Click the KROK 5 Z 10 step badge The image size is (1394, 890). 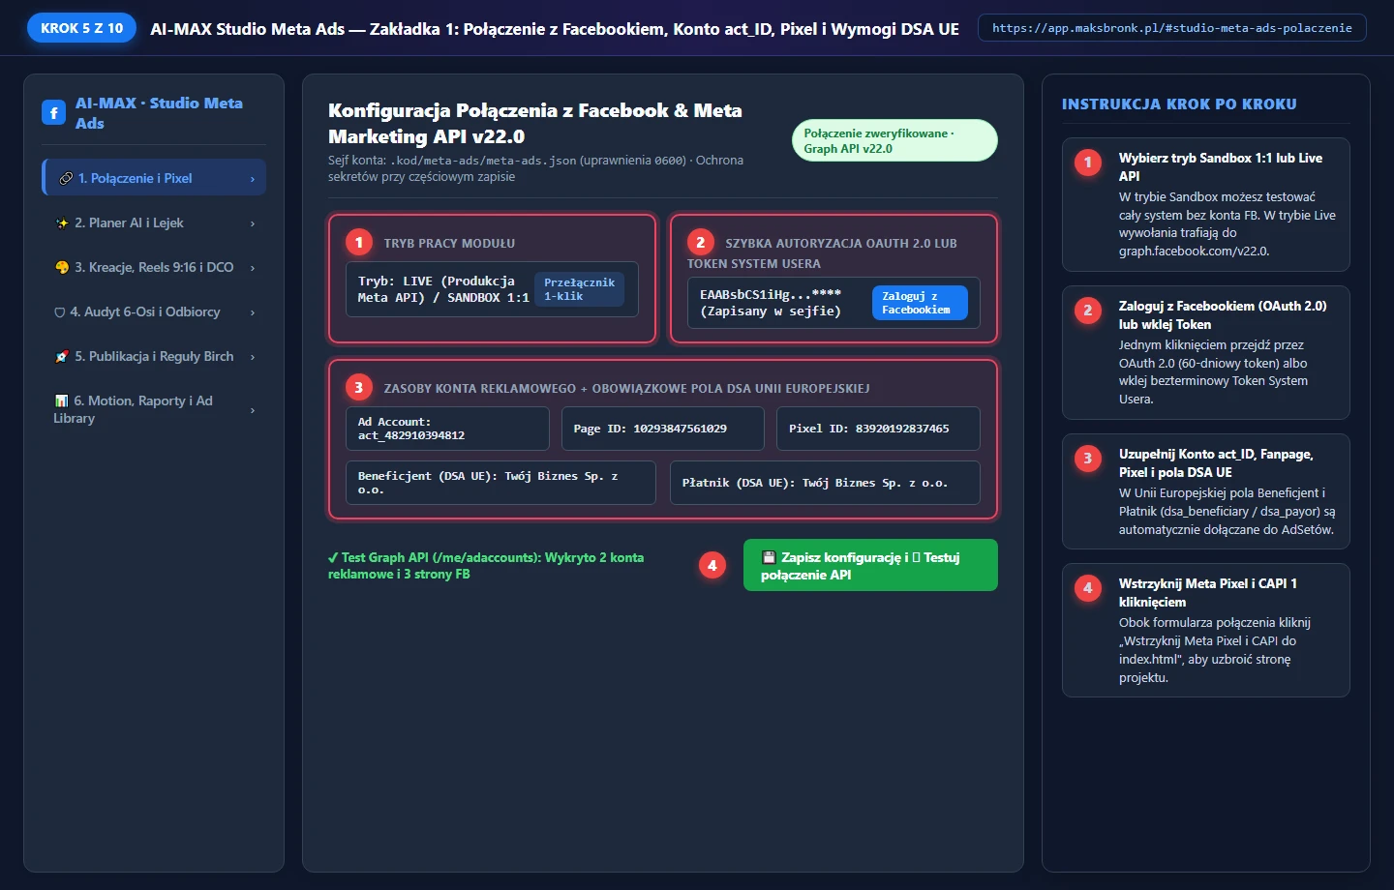[82, 28]
